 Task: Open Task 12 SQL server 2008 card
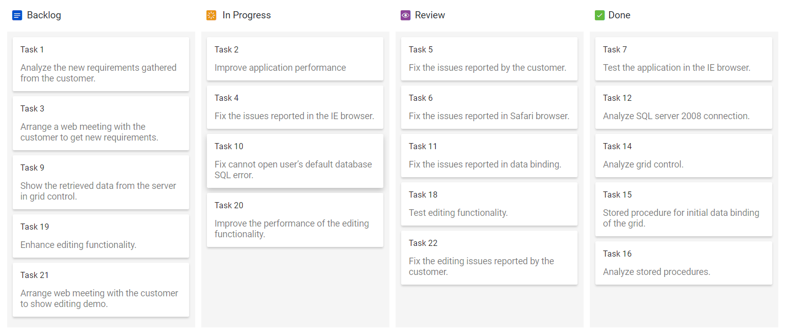pyautogui.click(x=684, y=107)
